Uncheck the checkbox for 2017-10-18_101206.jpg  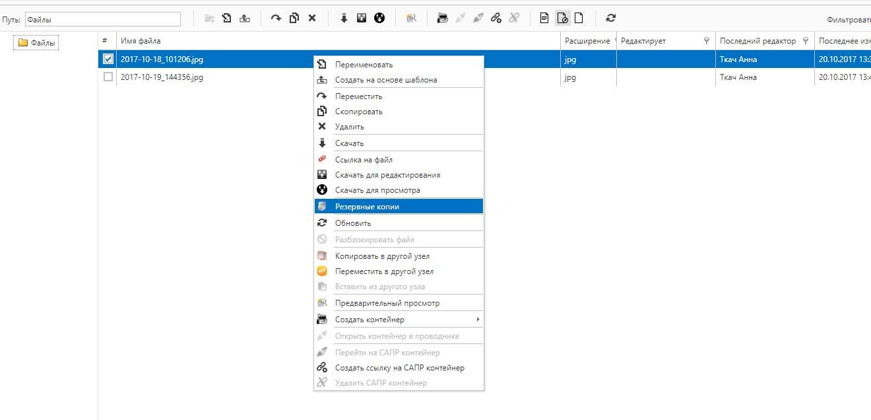108,59
